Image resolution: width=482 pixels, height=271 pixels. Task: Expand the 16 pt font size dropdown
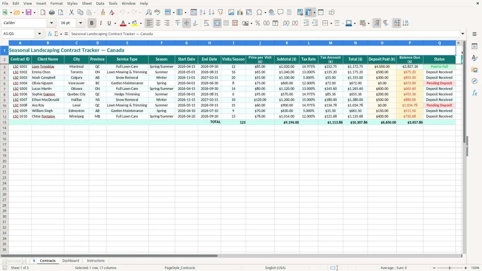(x=80, y=23)
